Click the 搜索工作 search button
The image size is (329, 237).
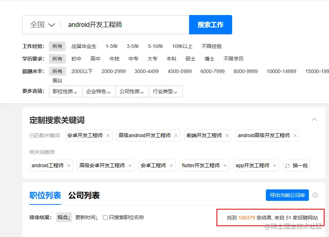click(x=210, y=24)
